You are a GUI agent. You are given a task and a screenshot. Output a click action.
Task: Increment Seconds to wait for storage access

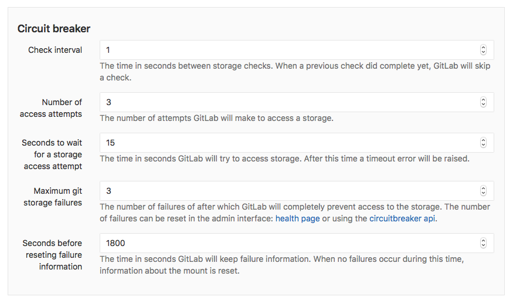[483, 140]
